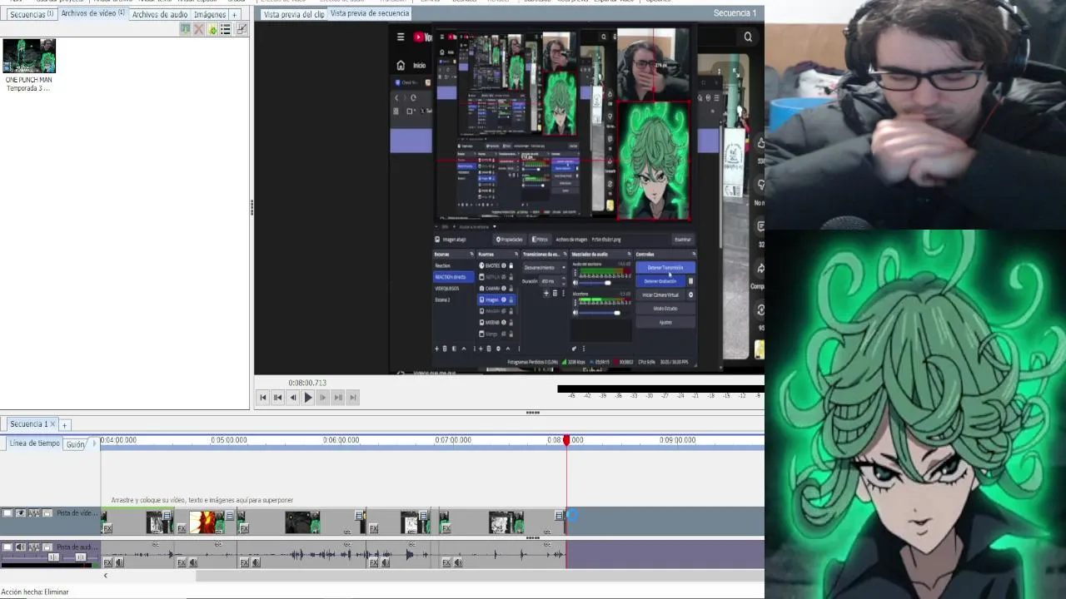Step back one frame in preview
1066x599 pixels.
click(293, 398)
